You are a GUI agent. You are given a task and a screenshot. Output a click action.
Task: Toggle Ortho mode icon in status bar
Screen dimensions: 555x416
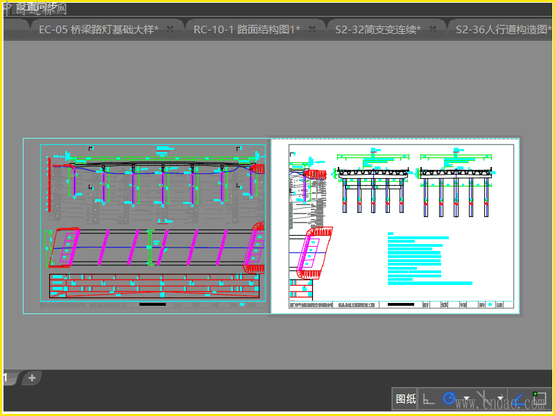coord(429,399)
